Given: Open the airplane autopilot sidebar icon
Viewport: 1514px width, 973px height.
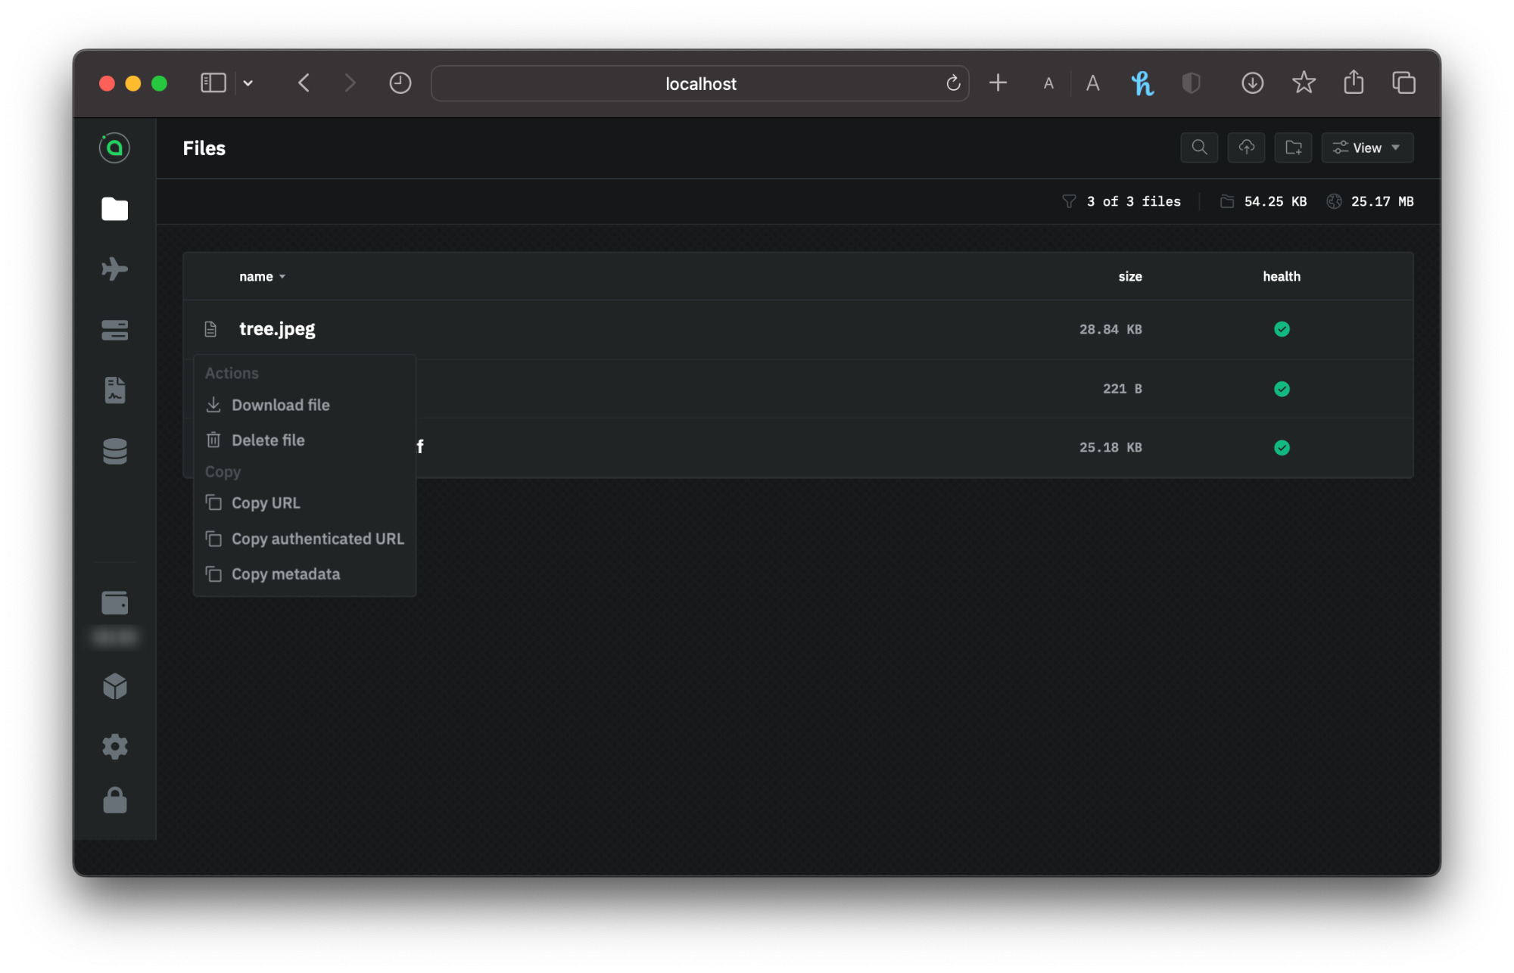Looking at the screenshot, I should point(114,269).
